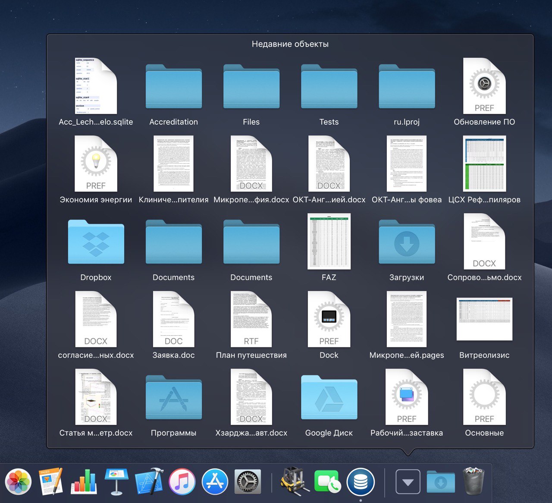
Task: Launch Photos from the Dock
Action: coord(18,481)
